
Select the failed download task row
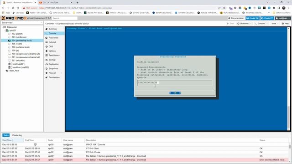(145, 160)
